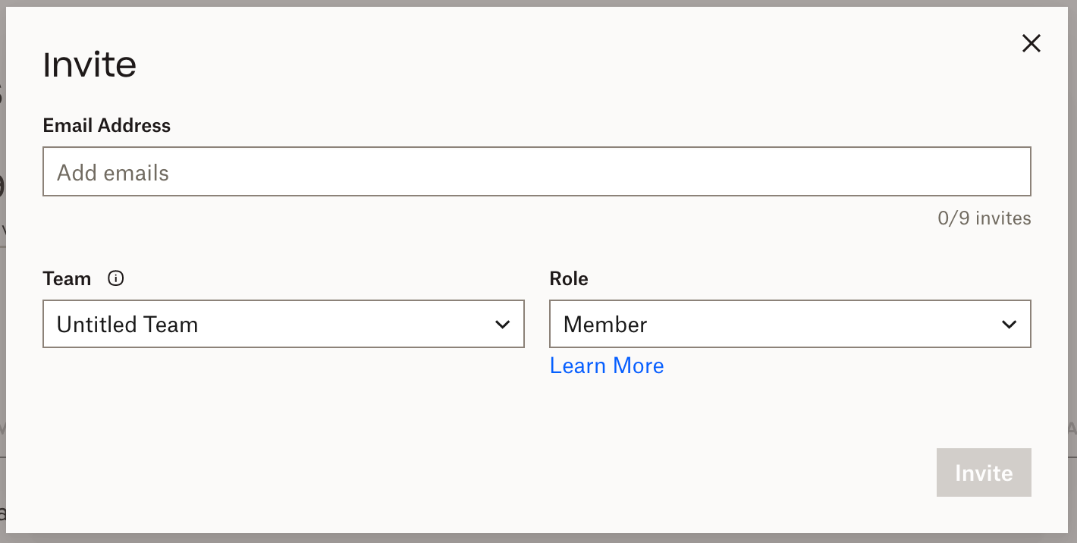Click the Invite dialog title

[89, 64]
